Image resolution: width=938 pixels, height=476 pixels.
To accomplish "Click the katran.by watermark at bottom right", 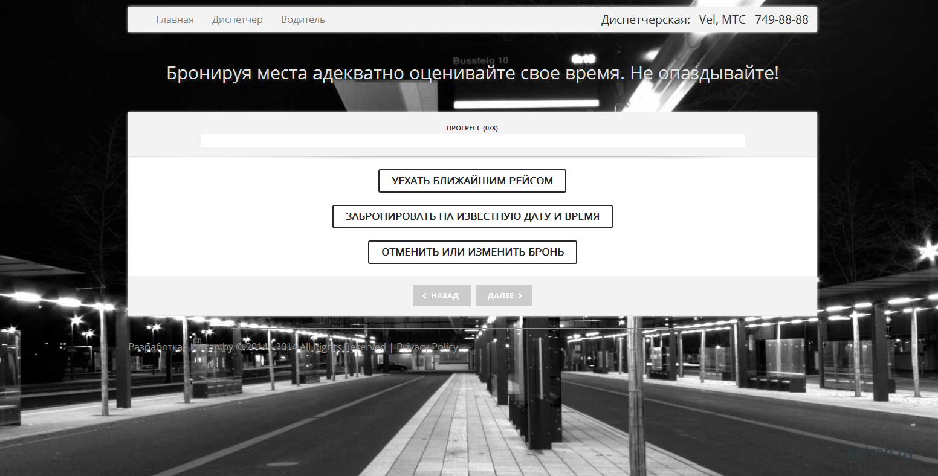I will [881, 452].
